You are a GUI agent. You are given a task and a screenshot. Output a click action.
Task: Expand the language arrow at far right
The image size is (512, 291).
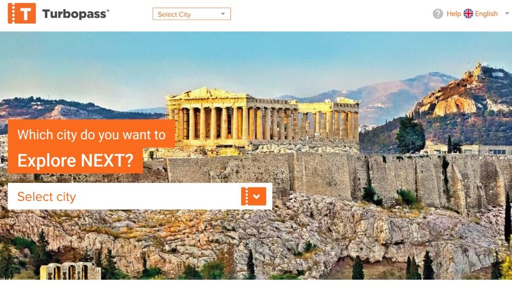[x=507, y=13]
